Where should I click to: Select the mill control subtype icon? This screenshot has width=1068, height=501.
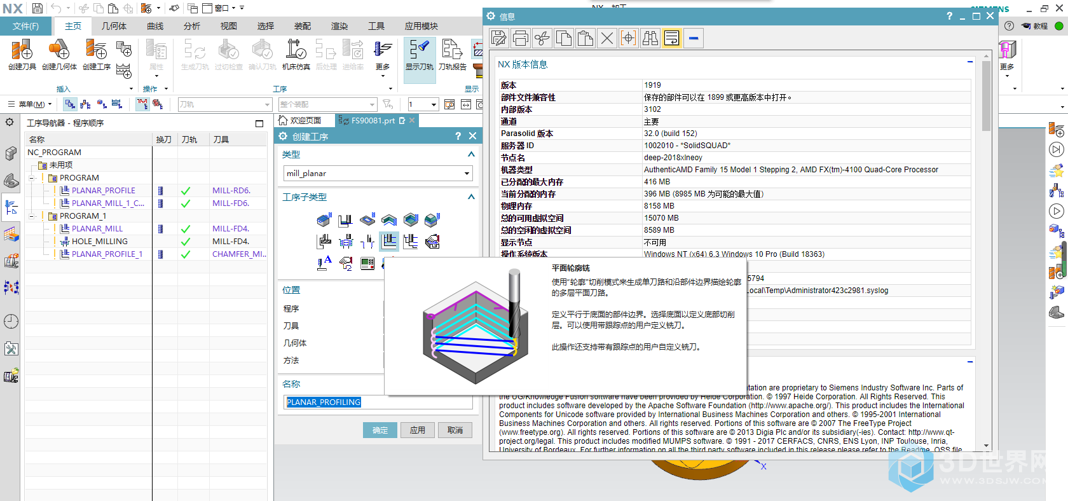click(x=367, y=263)
